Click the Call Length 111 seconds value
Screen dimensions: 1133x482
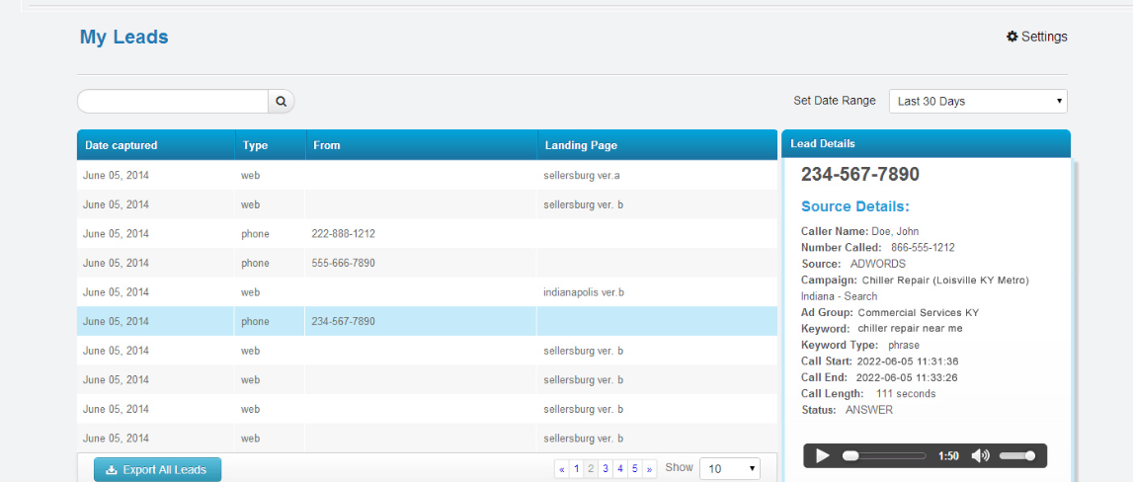pos(906,394)
